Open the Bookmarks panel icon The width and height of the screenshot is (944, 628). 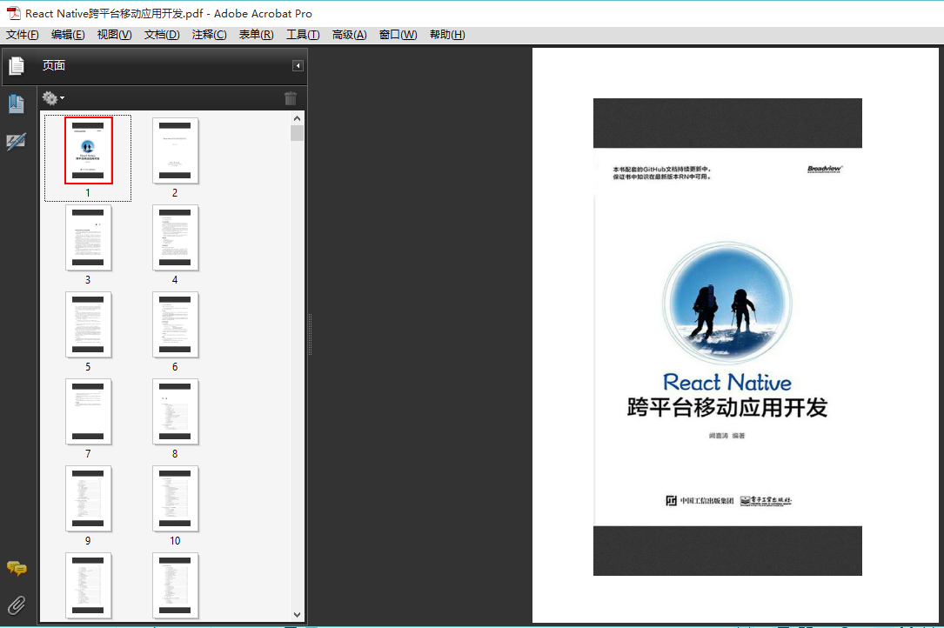tap(17, 104)
